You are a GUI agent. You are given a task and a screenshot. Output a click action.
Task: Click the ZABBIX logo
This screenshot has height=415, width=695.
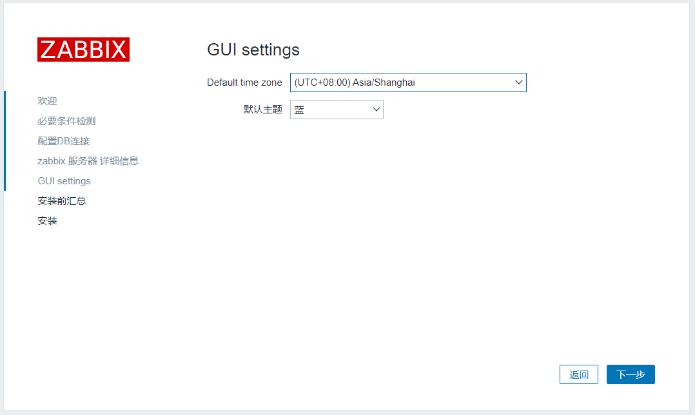pyautogui.click(x=83, y=49)
